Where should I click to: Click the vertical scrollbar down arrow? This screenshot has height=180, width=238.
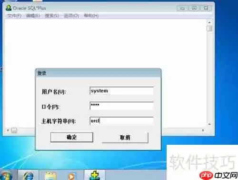[209, 124]
